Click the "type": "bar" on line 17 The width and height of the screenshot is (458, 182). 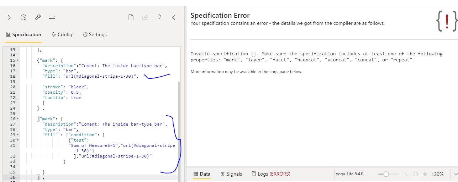60,71
